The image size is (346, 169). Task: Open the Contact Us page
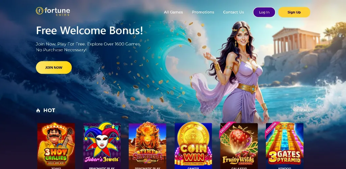click(233, 12)
